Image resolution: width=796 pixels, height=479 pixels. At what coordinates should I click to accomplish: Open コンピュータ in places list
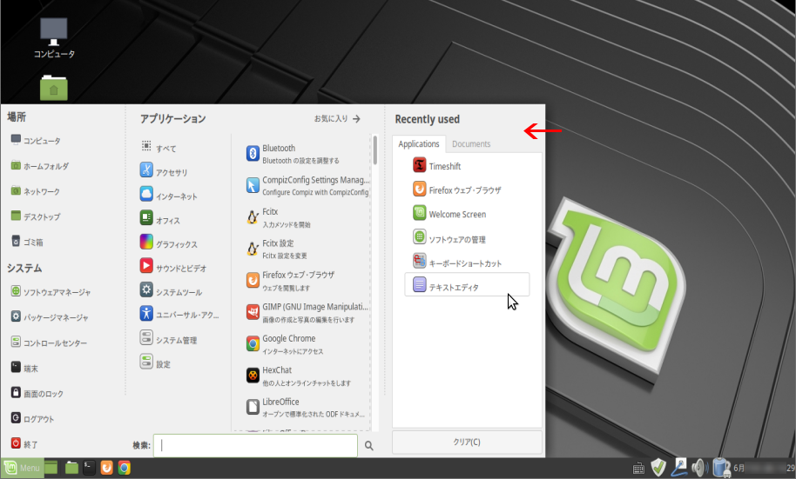[x=36, y=141]
